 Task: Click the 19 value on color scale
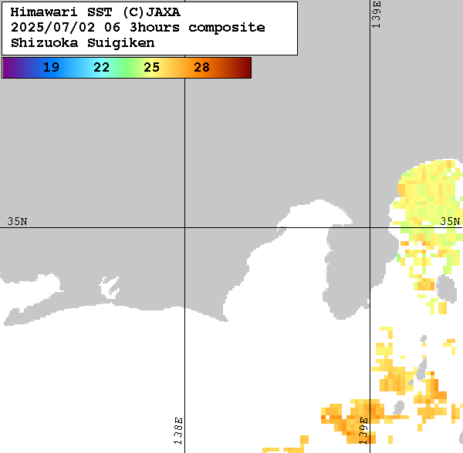(51, 68)
